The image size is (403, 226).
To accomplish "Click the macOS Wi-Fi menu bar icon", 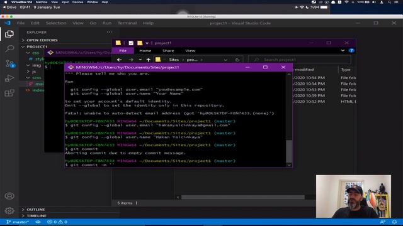I will pyautogui.click(x=346, y=2).
